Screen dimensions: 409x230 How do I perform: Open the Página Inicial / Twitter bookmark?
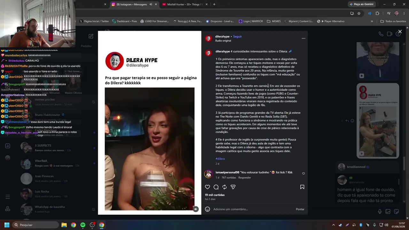coord(94,21)
